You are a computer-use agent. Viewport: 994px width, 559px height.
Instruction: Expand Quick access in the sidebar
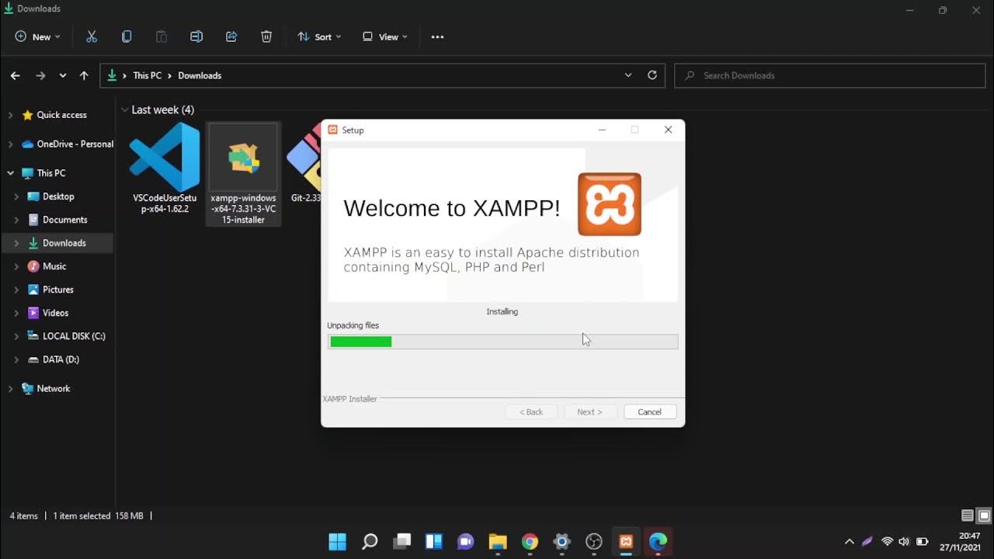pos(10,115)
